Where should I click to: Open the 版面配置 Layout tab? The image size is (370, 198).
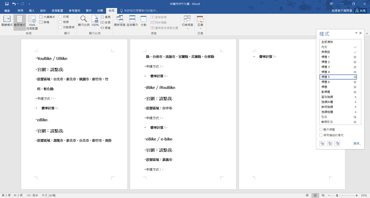point(57,11)
